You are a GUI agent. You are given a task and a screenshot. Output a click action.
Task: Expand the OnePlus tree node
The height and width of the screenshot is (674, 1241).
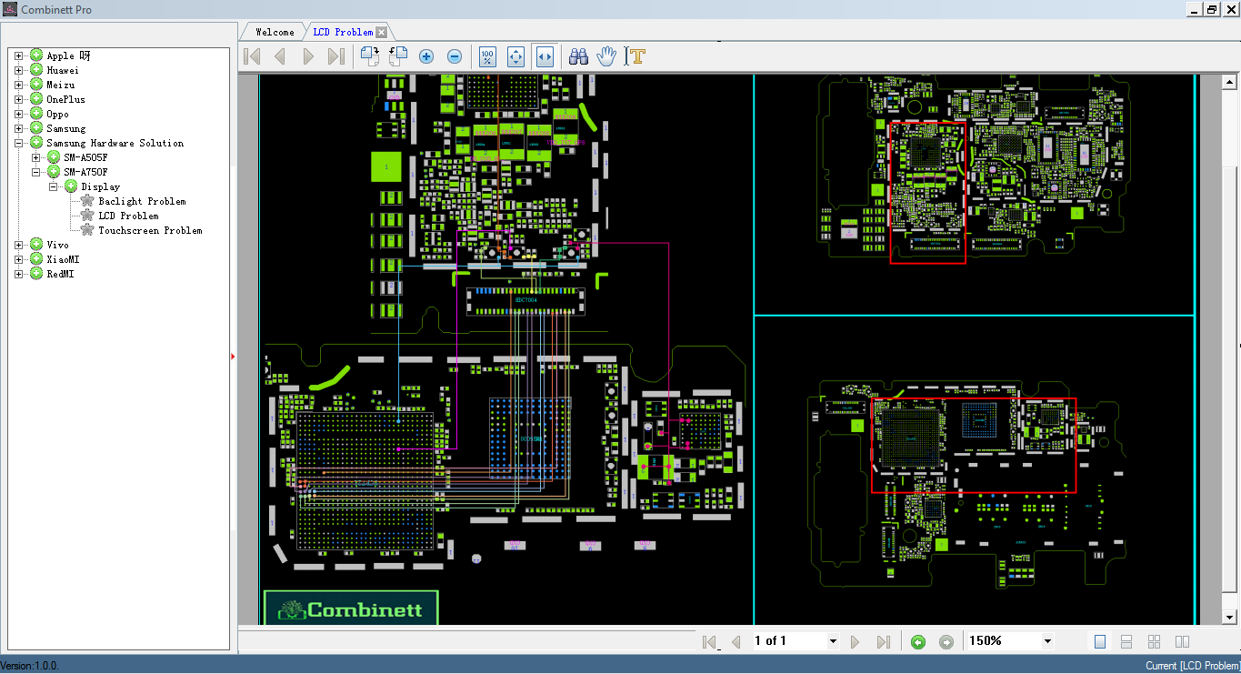[x=18, y=99]
